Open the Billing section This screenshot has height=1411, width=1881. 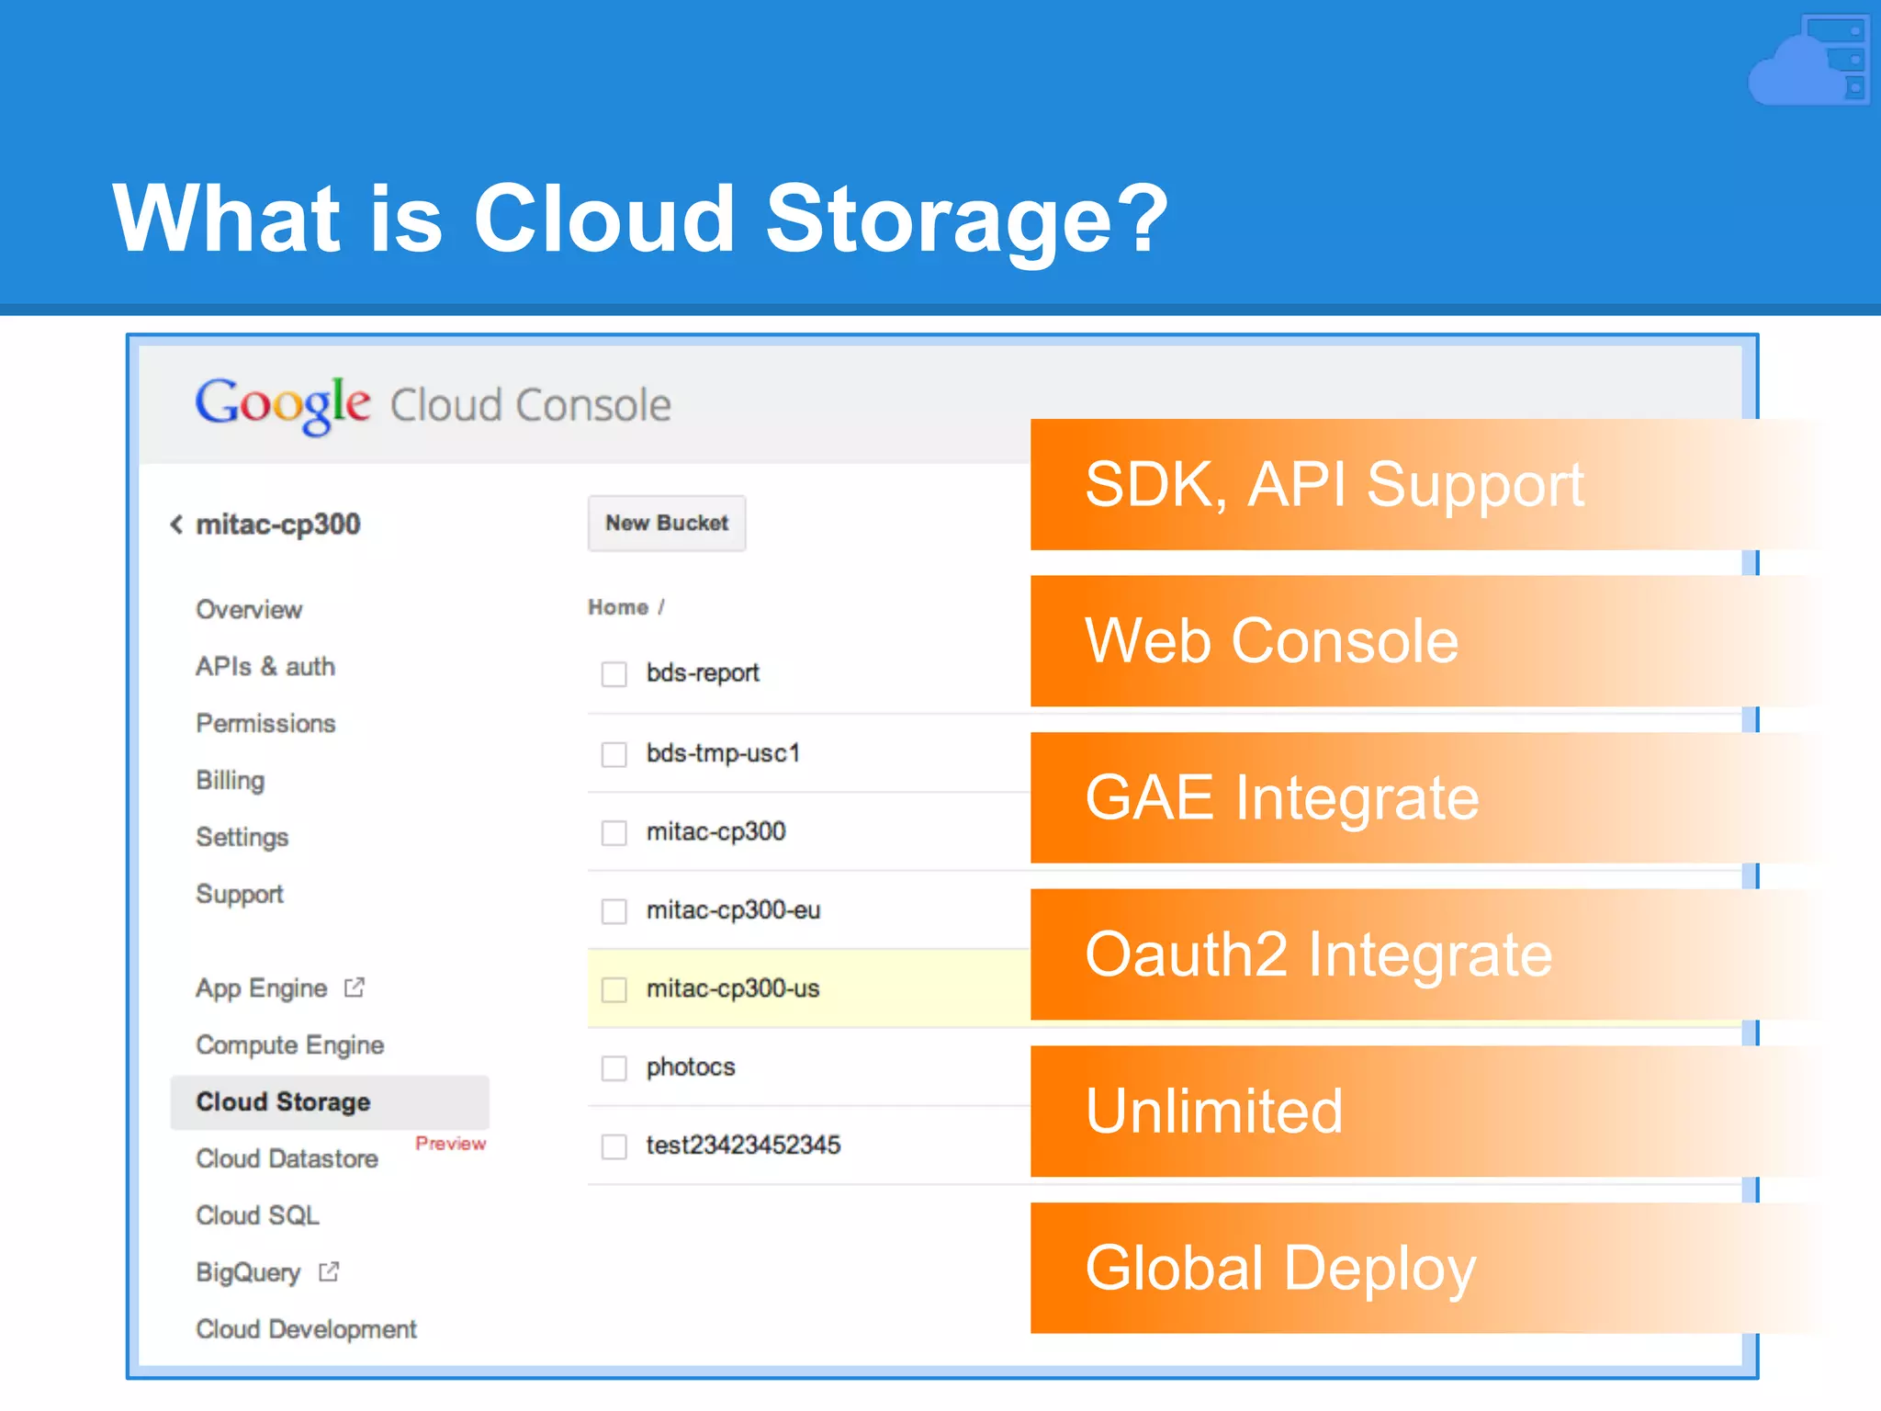coord(231,781)
